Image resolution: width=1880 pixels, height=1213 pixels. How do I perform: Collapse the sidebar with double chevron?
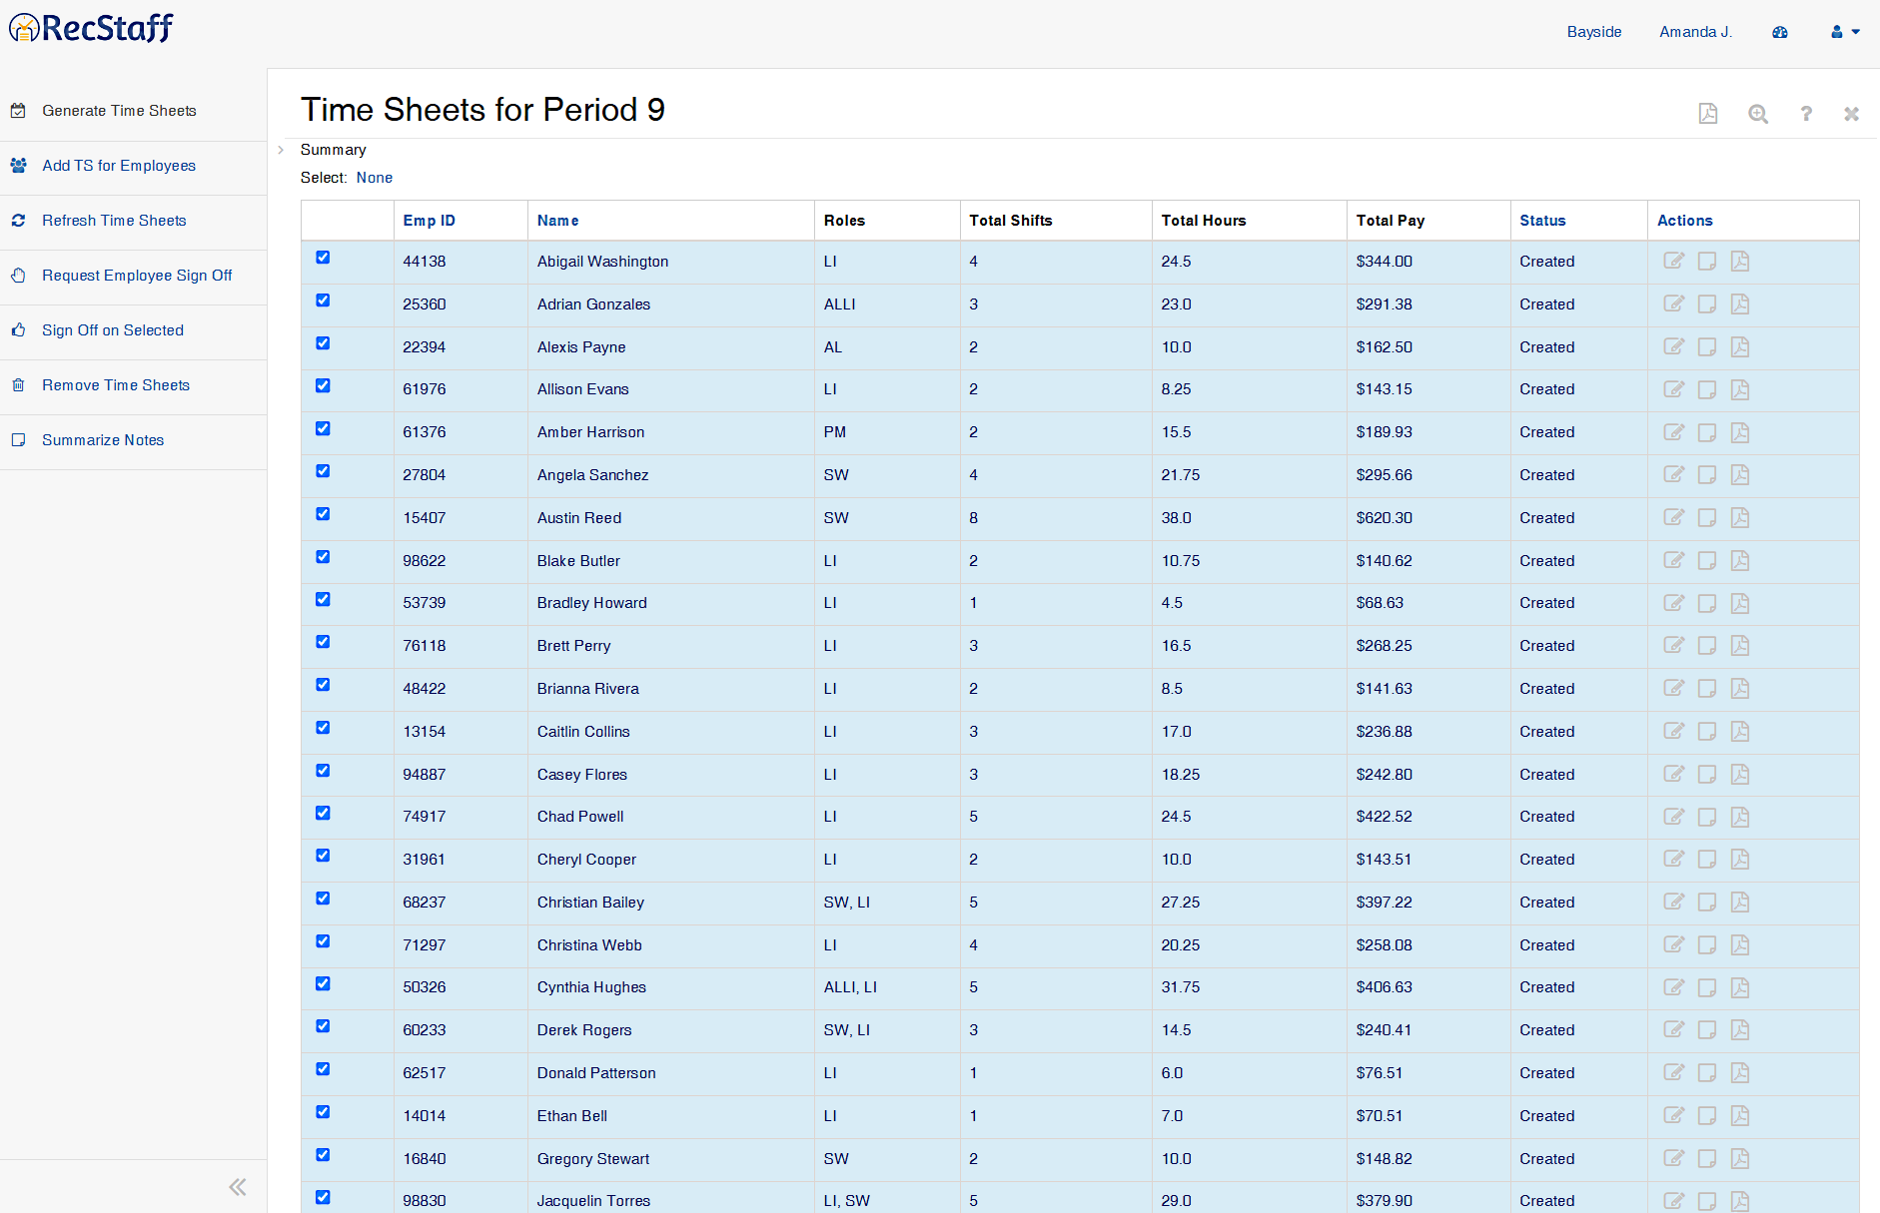click(238, 1186)
